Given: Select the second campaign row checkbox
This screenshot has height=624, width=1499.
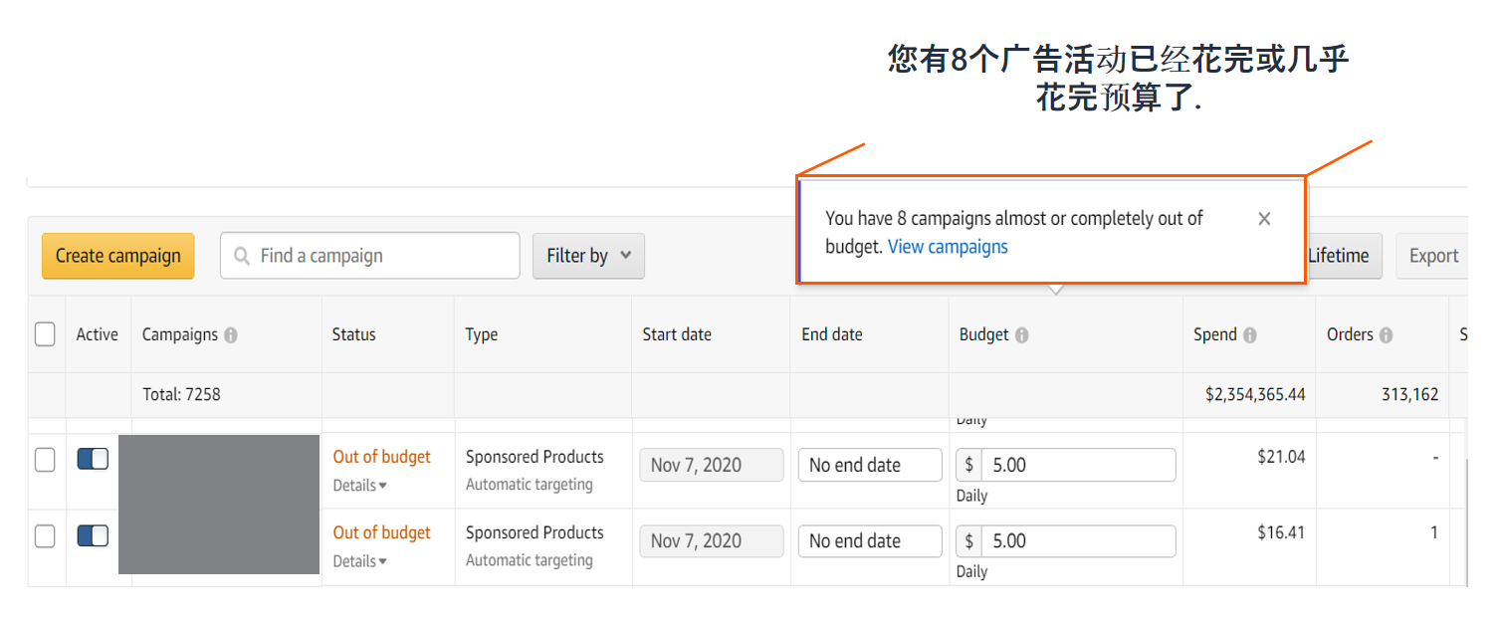Looking at the screenshot, I should click(45, 535).
